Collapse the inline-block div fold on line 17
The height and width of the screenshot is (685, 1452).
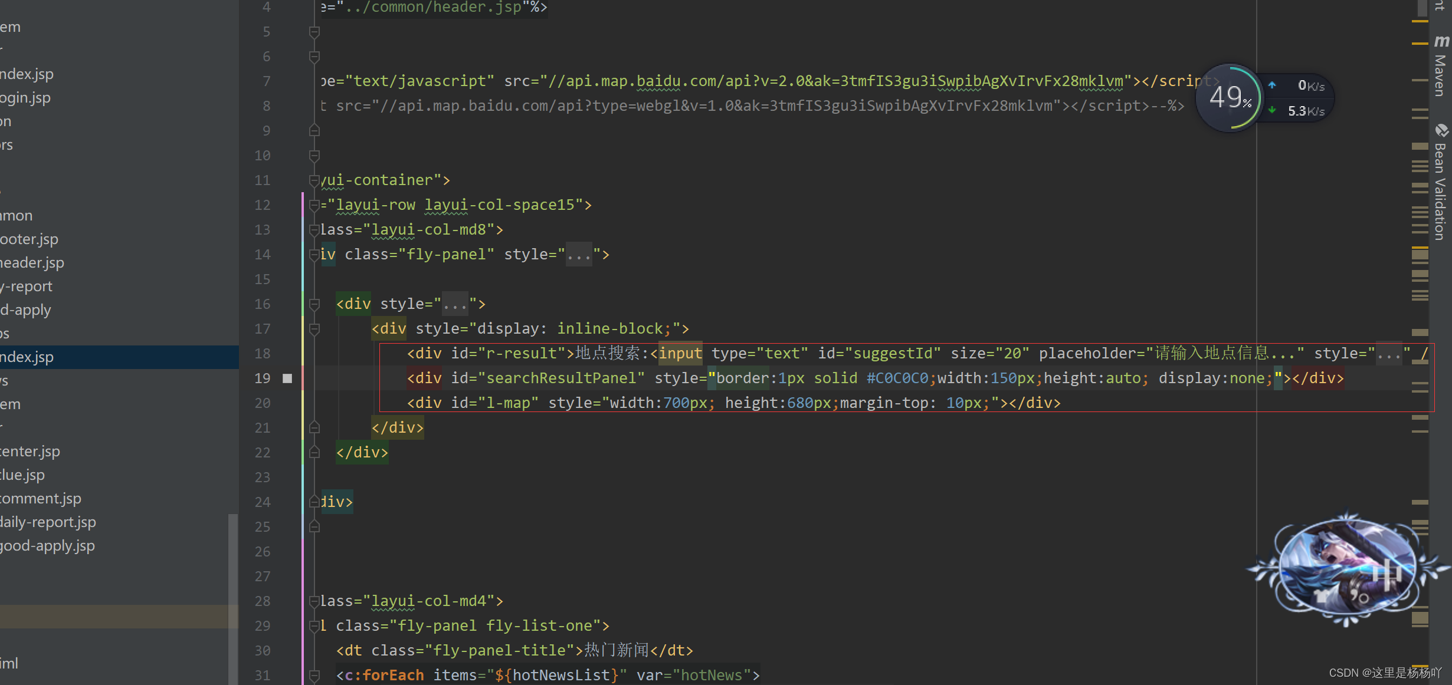pyautogui.click(x=314, y=329)
